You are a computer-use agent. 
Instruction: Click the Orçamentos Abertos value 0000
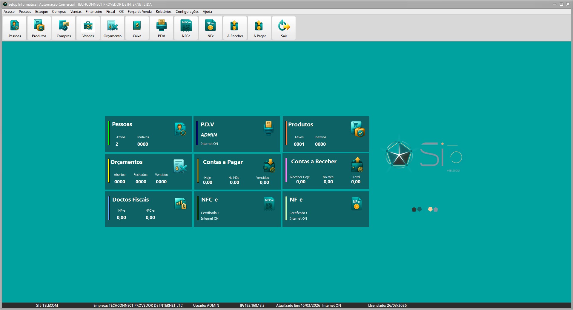pos(120,182)
